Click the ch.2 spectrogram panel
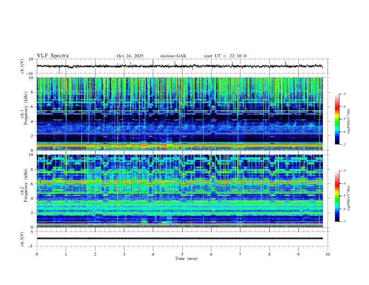Viewport: 369px width, 285px height. coord(180,191)
